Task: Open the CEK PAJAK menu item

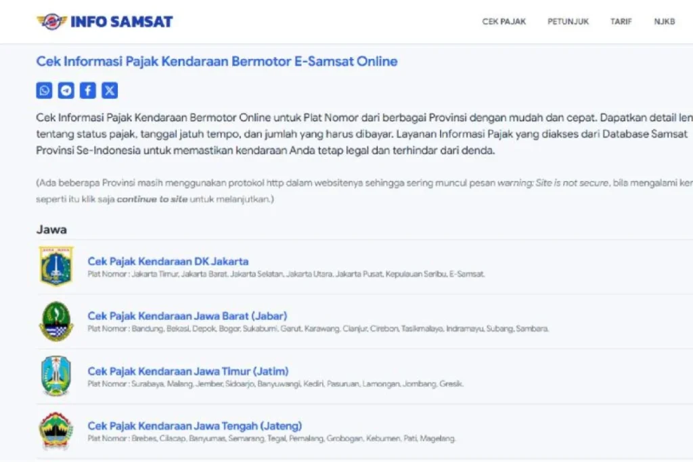Action: point(504,21)
